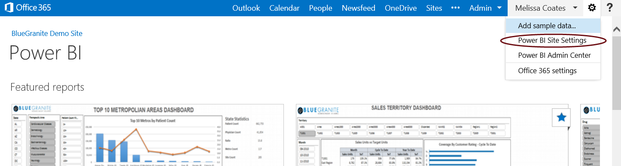Select Office 365 settings

(553, 71)
